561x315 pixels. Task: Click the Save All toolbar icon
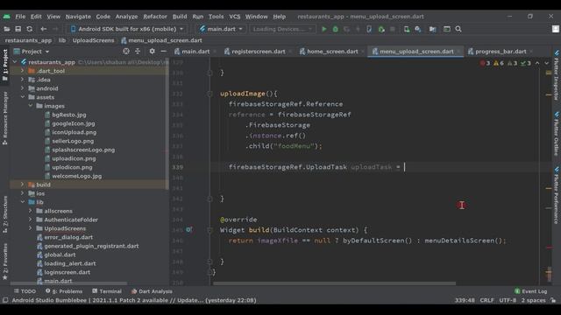coord(18,29)
